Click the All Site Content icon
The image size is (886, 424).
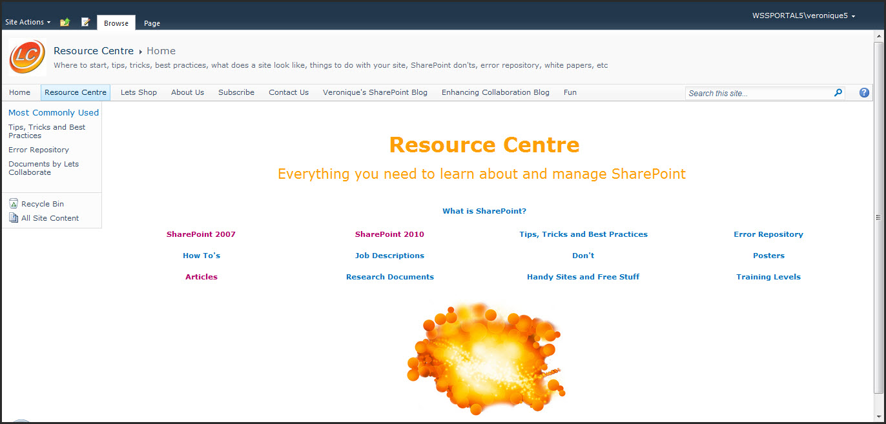(x=14, y=218)
